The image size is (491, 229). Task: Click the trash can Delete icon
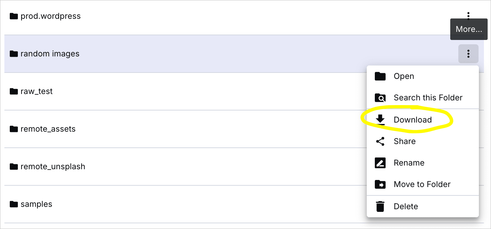coord(380,207)
